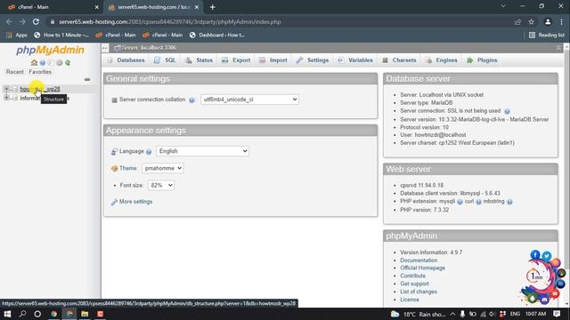Click the phpMyAdmin Home icon
Viewport: 570px width, 320px height.
pos(34,63)
